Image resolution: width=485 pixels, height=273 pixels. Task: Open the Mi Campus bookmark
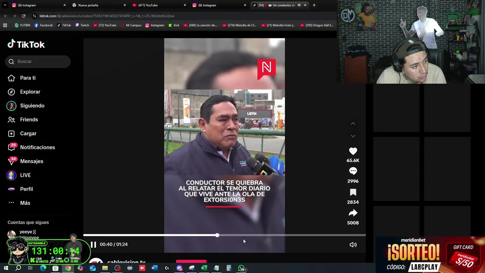coord(131,25)
